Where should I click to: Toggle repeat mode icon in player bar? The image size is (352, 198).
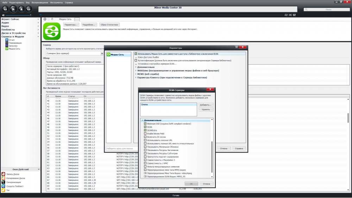pos(286,15)
